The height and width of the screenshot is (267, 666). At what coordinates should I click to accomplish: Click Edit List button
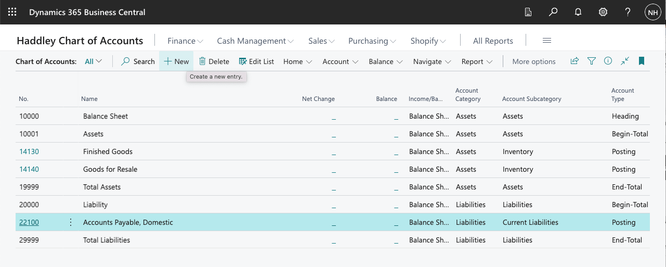(256, 61)
